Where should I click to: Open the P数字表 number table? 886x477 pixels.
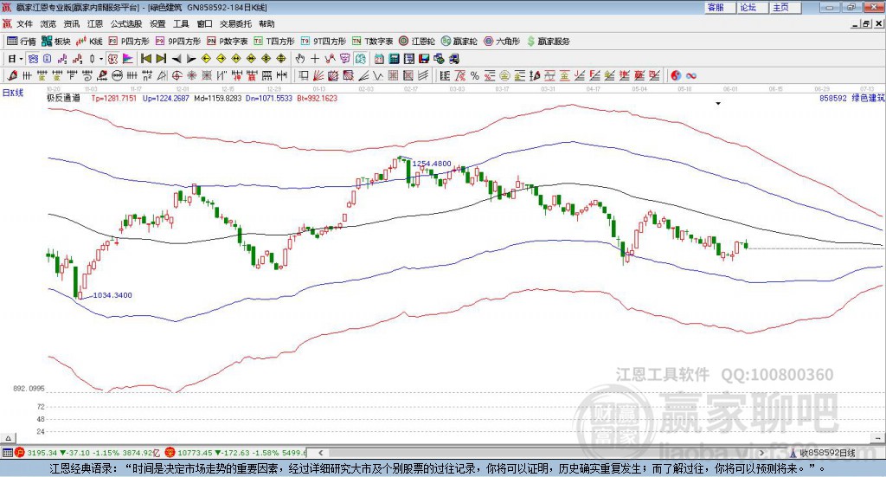228,42
